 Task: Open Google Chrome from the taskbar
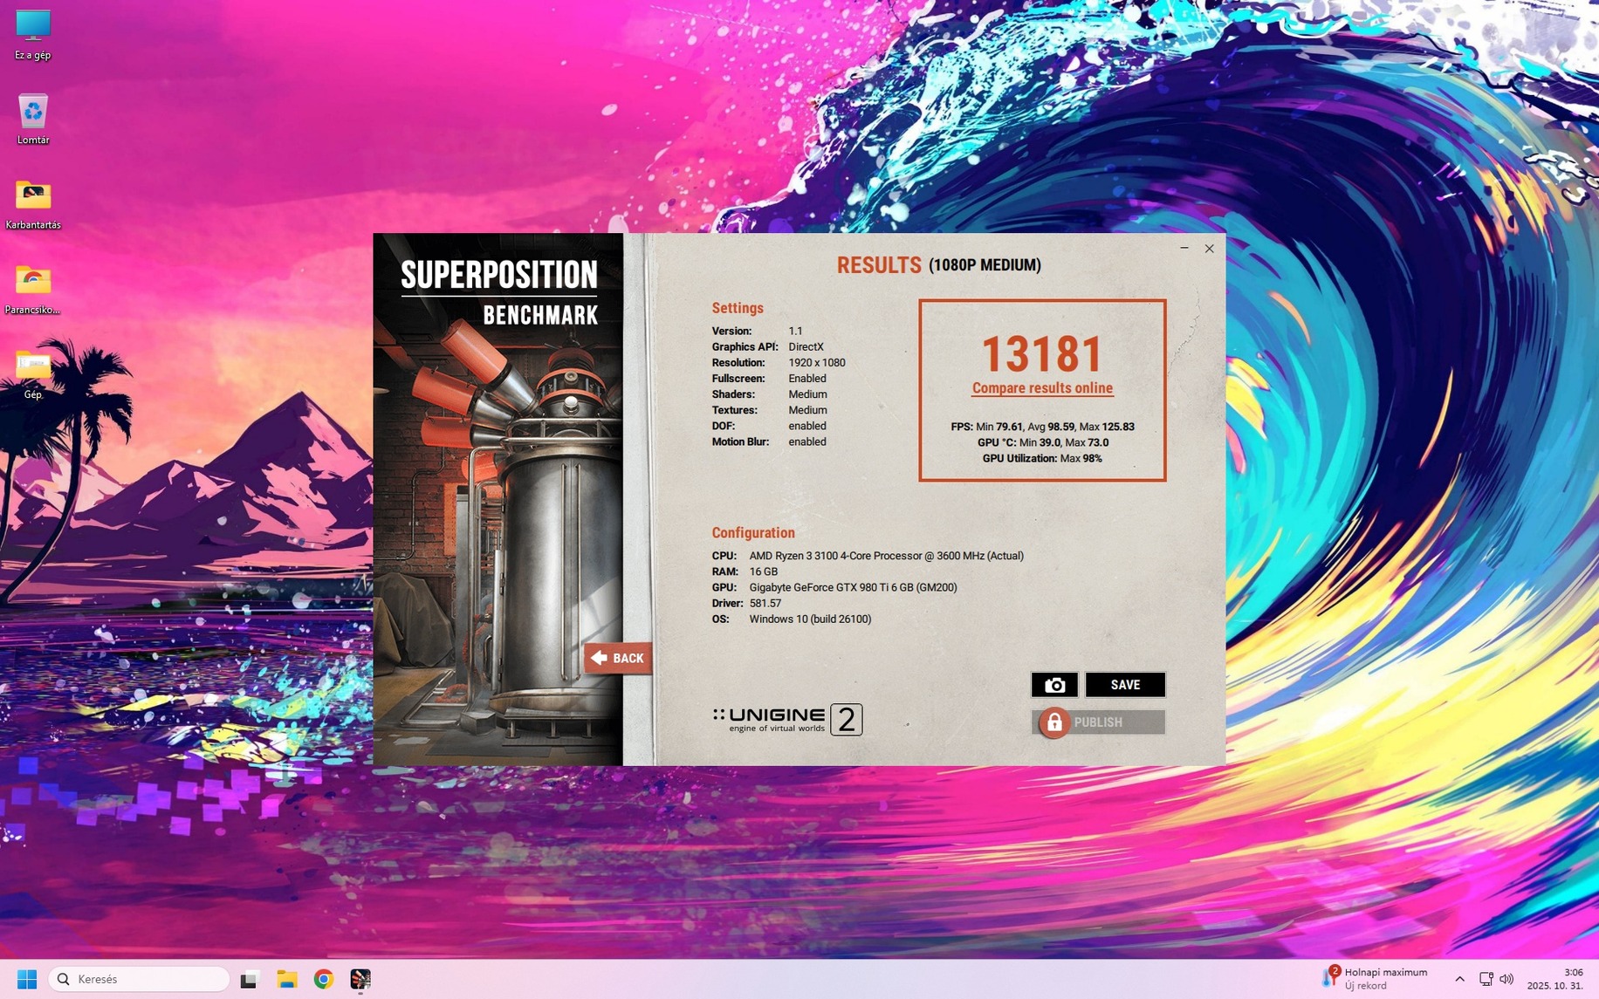click(x=324, y=979)
